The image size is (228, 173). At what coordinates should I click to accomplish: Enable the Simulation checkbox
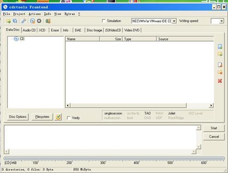pos(104,21)
